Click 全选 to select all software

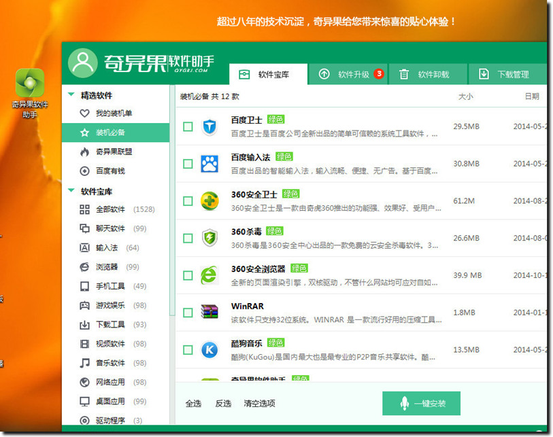(194, 403)
